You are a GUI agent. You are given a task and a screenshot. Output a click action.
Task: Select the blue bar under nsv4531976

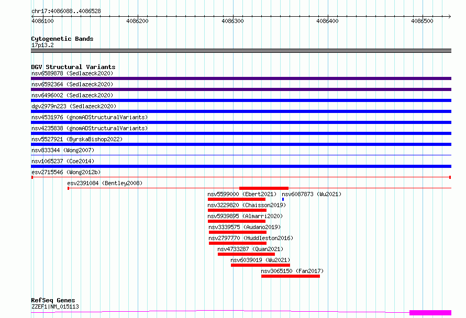241,122
